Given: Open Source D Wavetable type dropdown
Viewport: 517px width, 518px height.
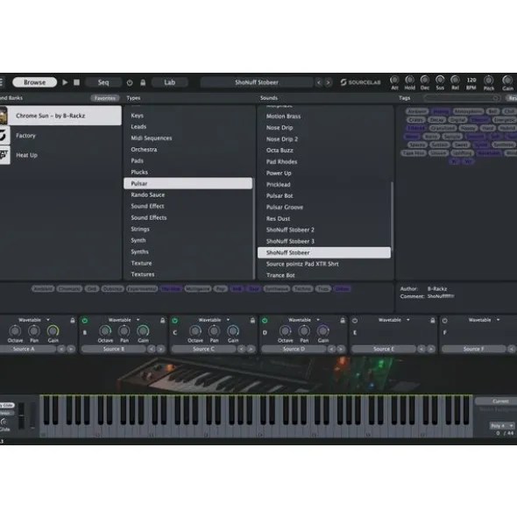Looking at the screenshot, I should tap(304, 320).
